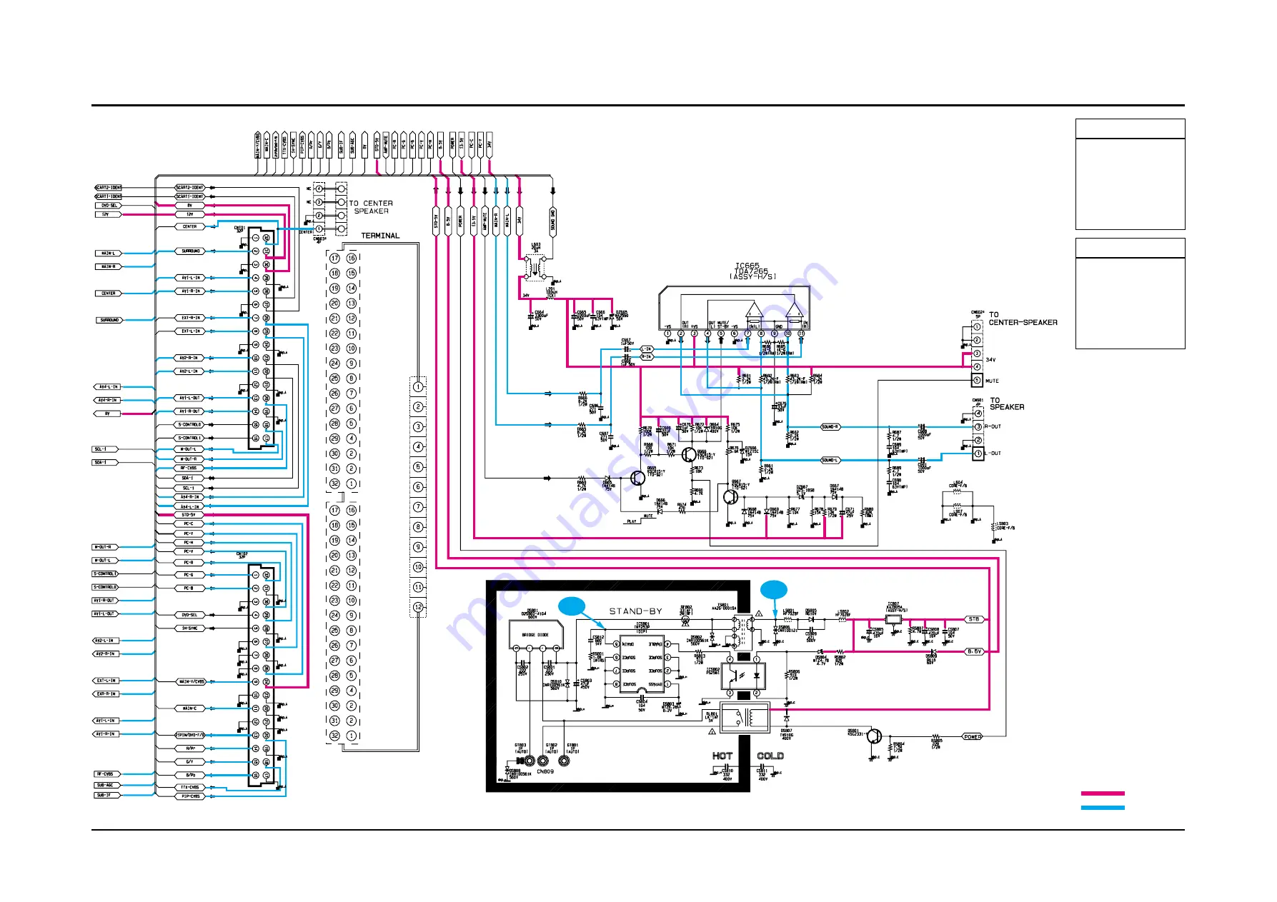
Task: Click the magenta legend line
Action: pos(1103,793)
